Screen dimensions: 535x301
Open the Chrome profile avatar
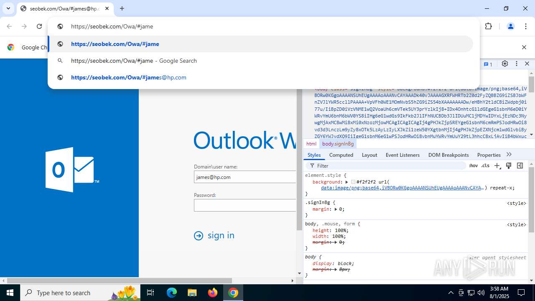pyautogui.click(x=510, y=26)
